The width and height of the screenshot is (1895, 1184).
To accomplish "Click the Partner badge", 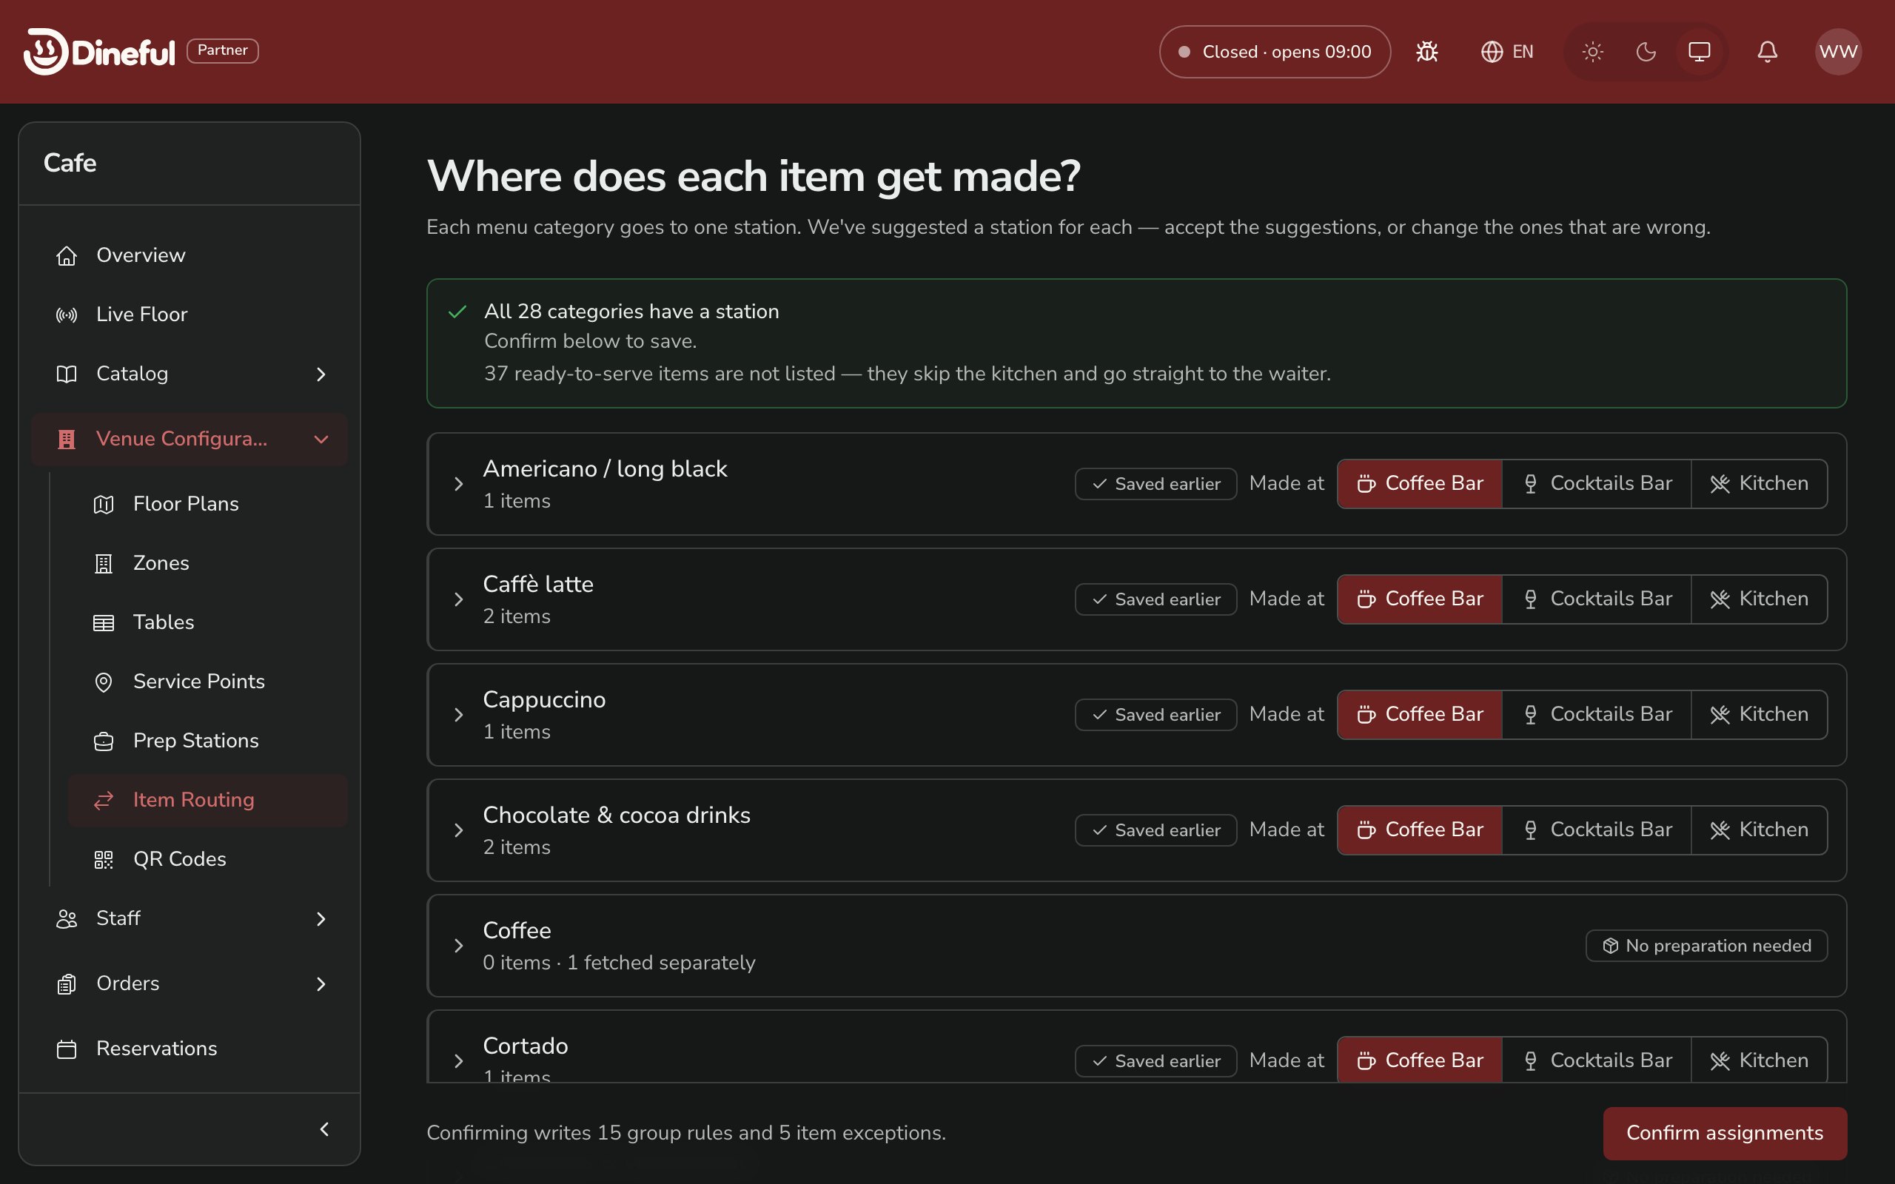I will point(222,50).
